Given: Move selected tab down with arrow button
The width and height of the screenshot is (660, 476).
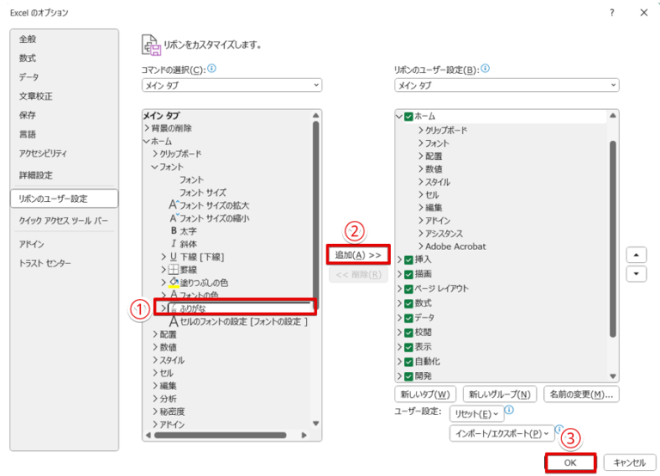Looking at the screenshot, I should coord(636,274).
